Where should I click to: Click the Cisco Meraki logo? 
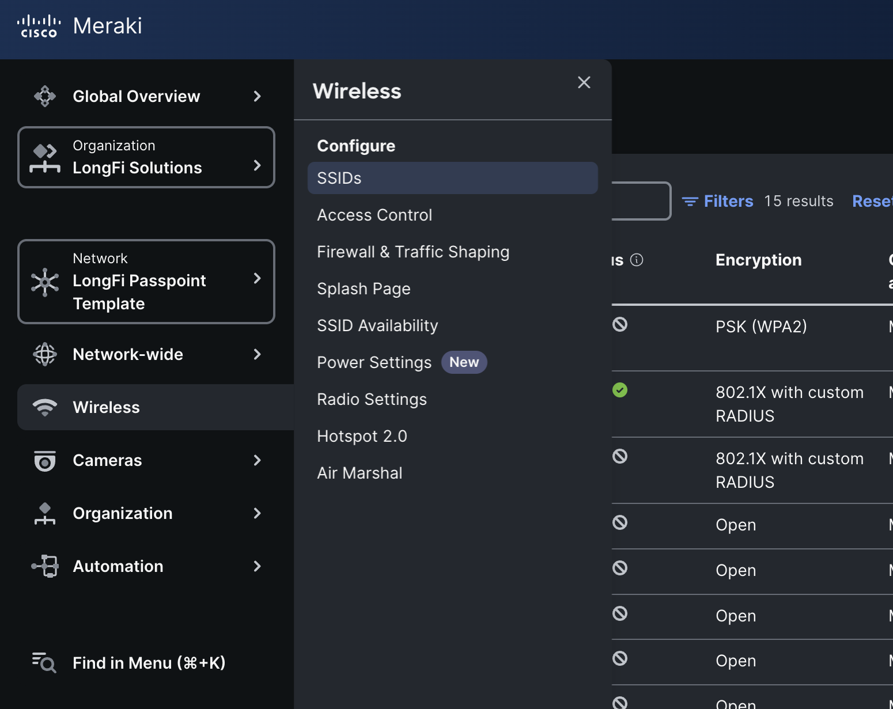point(80,26)
